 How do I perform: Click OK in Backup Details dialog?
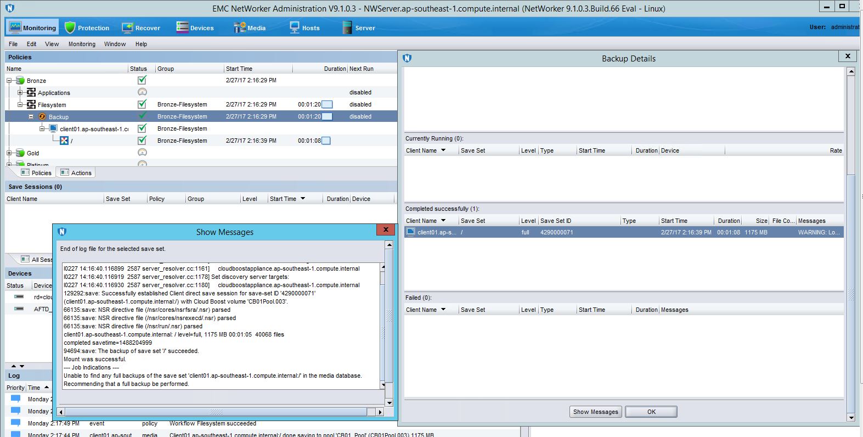pos(651,412)
